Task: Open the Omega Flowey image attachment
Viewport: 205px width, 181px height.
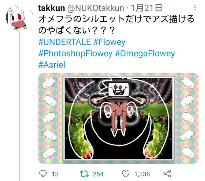Action: [x=118, y=118]
